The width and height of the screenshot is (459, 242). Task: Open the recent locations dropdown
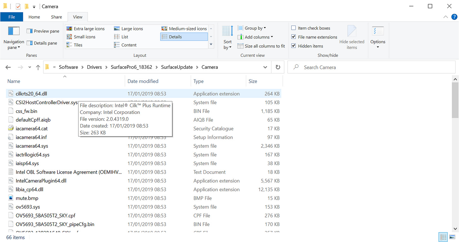point(30,67)
